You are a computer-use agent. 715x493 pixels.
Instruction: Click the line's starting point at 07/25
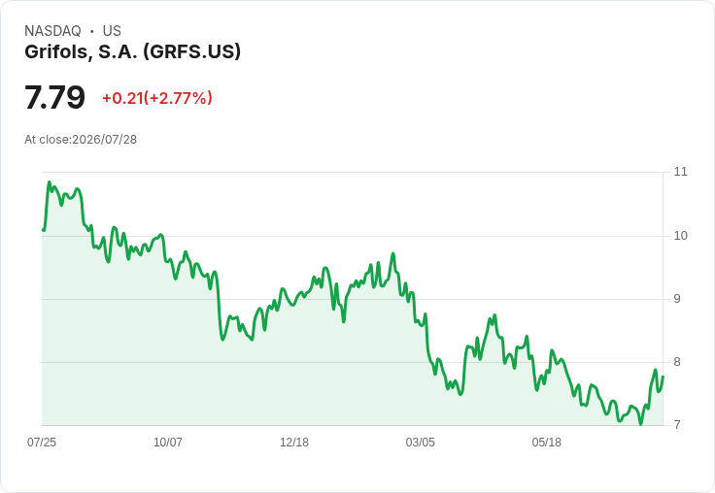[44, 230]
